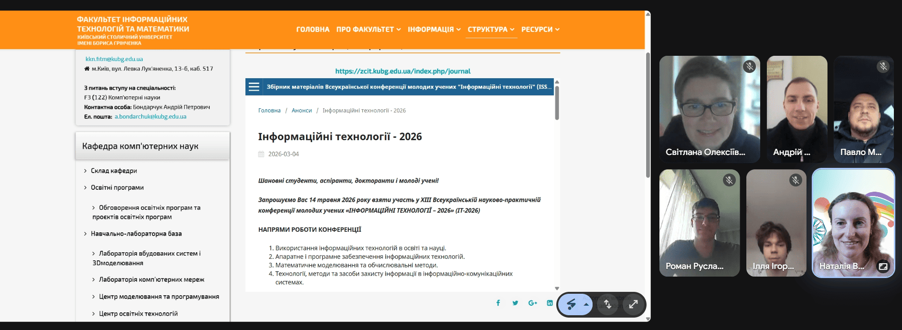Viewport: 902px width, 330px height.
Task: Click the presentation icon on Наталія's tile
Action: tap(883, 267)
